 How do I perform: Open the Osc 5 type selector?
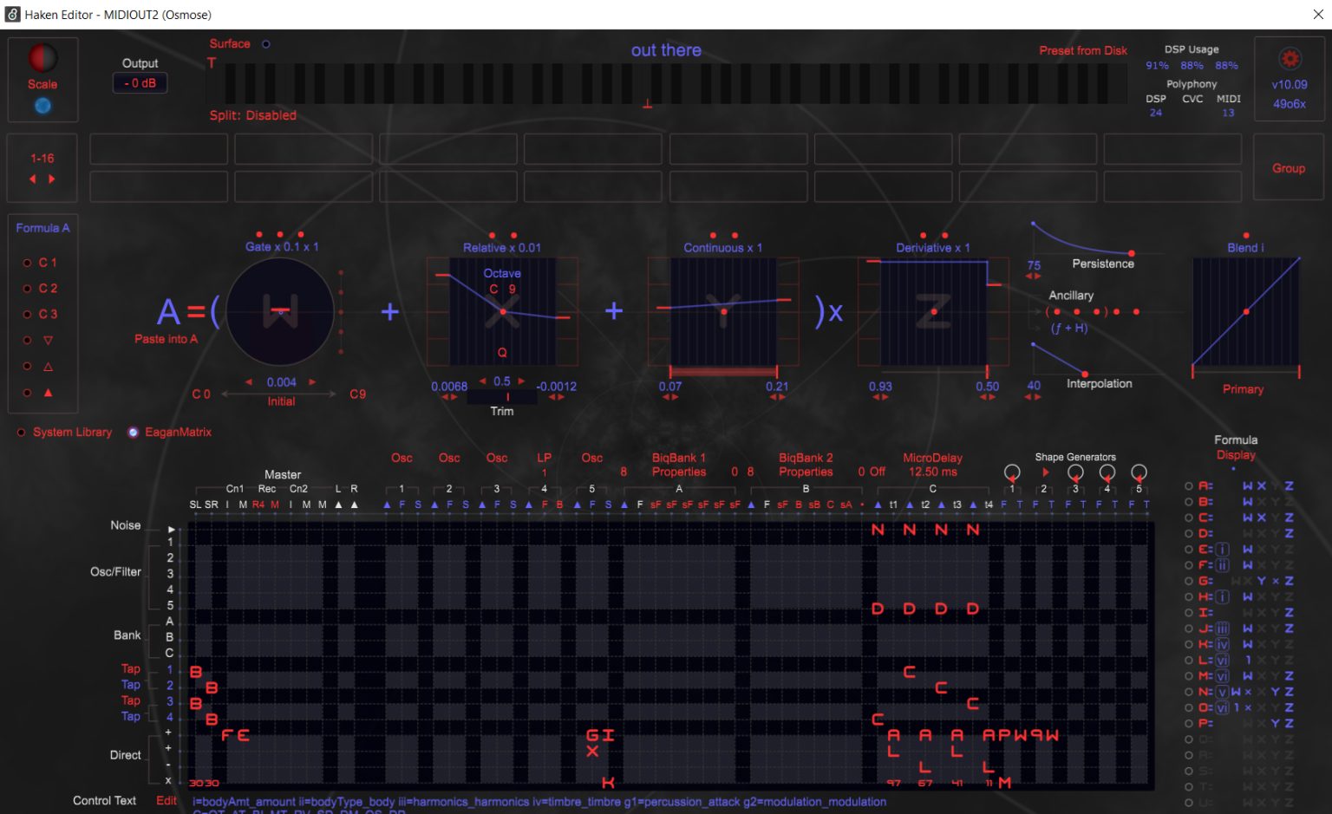point(592,458)
